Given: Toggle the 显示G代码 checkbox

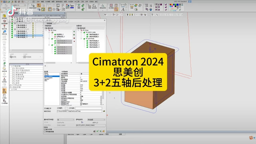Looking at the screenshot, I should (45, 129).
